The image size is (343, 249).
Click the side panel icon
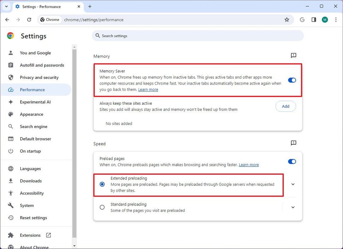coord(313,20)
